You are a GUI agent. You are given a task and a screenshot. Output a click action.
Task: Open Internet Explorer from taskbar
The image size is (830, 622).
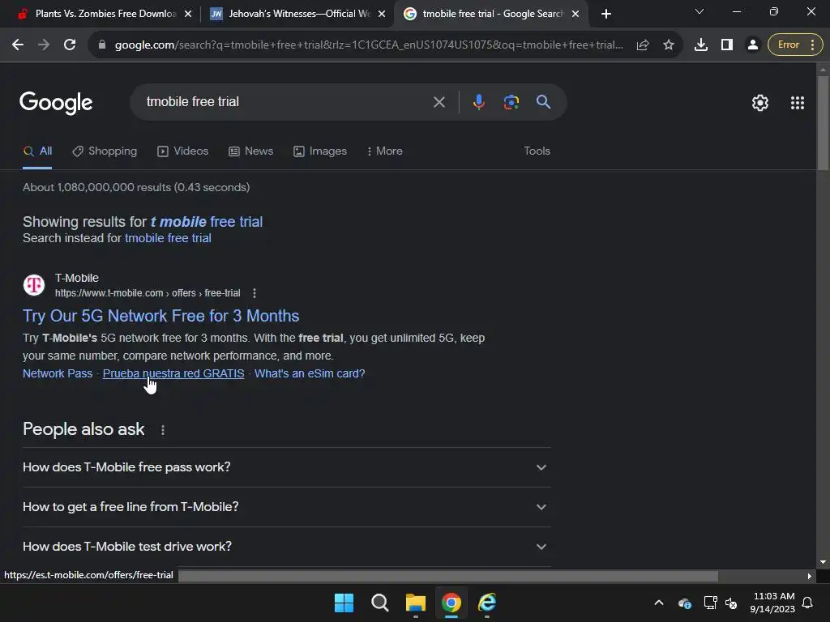[x=487, y=603]
